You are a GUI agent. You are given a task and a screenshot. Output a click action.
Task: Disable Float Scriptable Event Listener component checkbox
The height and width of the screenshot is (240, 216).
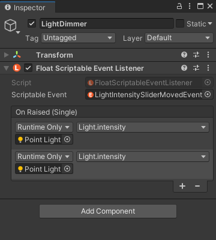tap(28, 68)
